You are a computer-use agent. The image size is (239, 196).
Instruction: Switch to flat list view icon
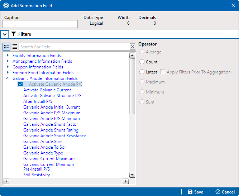coord(15,47)
